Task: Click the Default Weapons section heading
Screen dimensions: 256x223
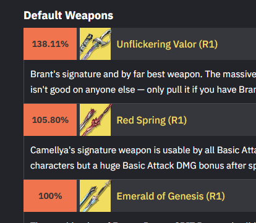Action: click(69, 15)
